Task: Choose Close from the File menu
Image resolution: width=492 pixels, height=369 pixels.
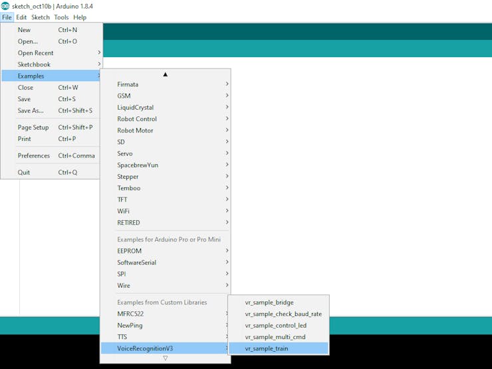Action: click(51, 88)
